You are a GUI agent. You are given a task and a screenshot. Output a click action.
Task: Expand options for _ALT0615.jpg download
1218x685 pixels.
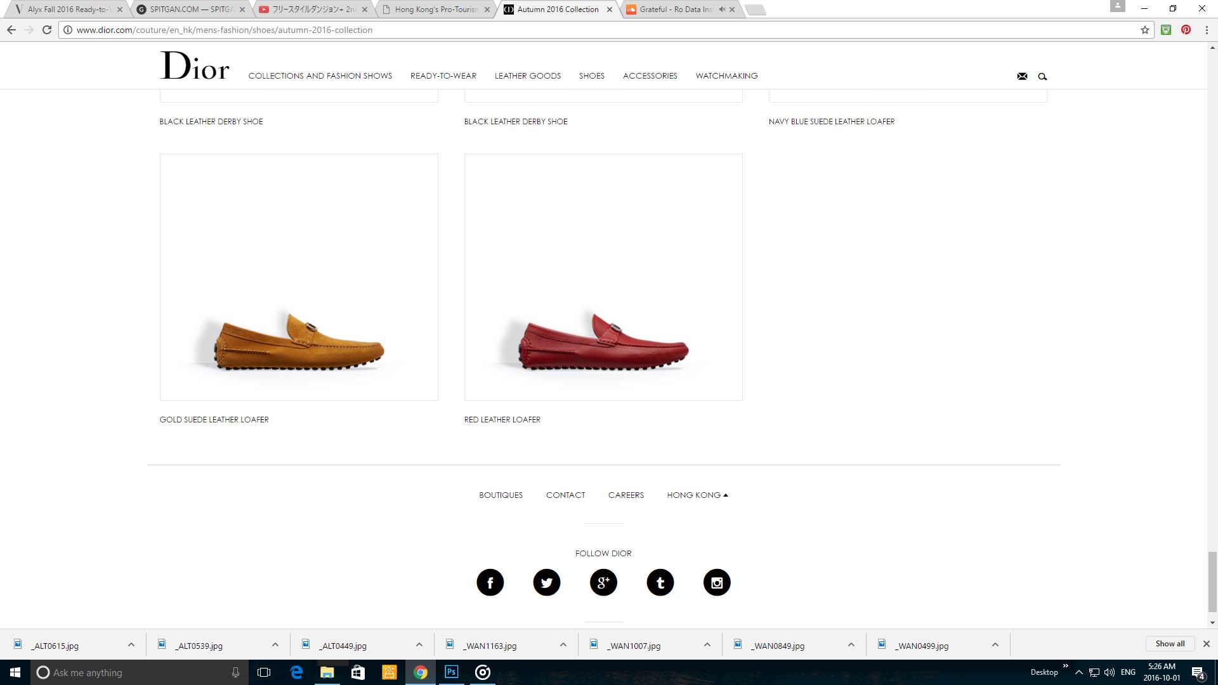[x=131, y=645]
